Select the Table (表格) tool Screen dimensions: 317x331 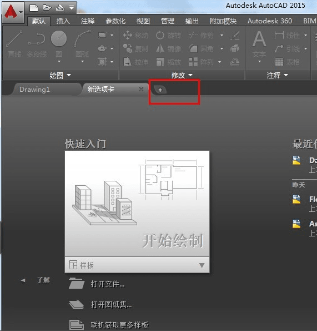287,62
